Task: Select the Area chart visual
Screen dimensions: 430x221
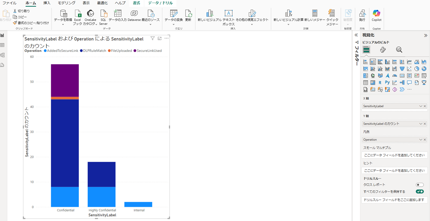Action: pos(417,62)
